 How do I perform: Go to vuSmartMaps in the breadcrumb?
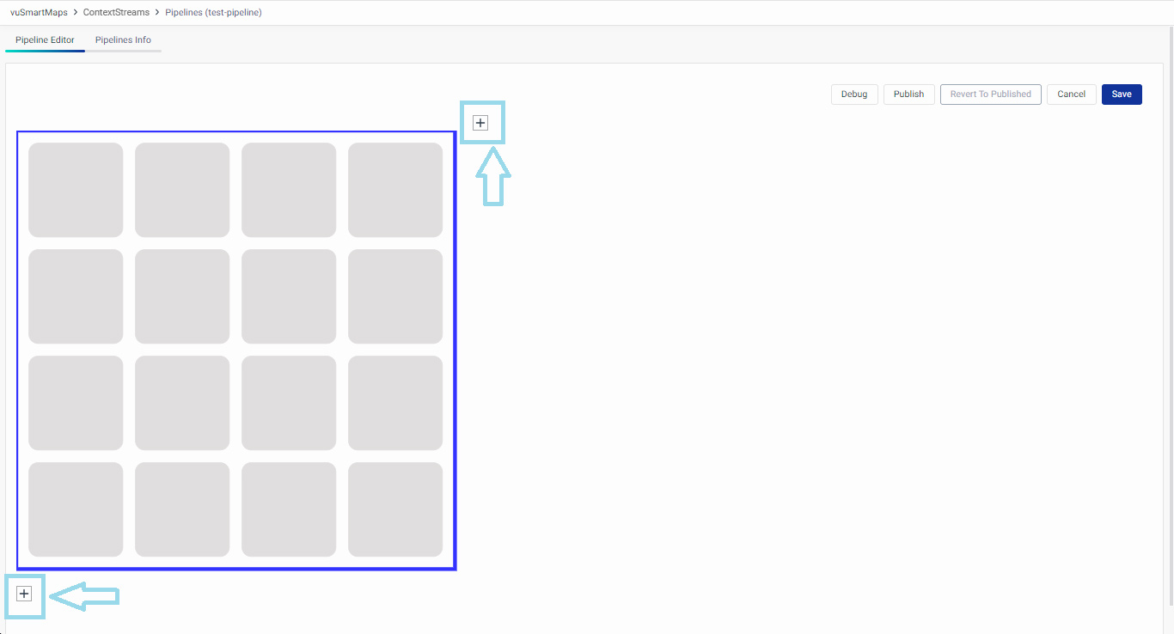point(39,13)
